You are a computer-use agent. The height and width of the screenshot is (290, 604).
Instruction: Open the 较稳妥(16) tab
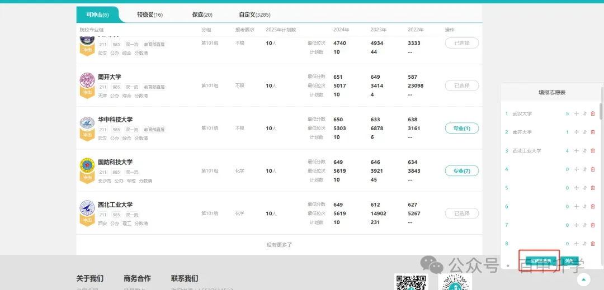pyautogui.click(x=150, y=15)
